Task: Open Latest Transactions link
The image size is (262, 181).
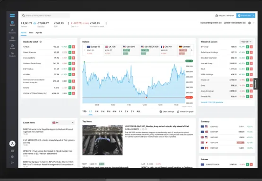Action: (x=235, y=23)
